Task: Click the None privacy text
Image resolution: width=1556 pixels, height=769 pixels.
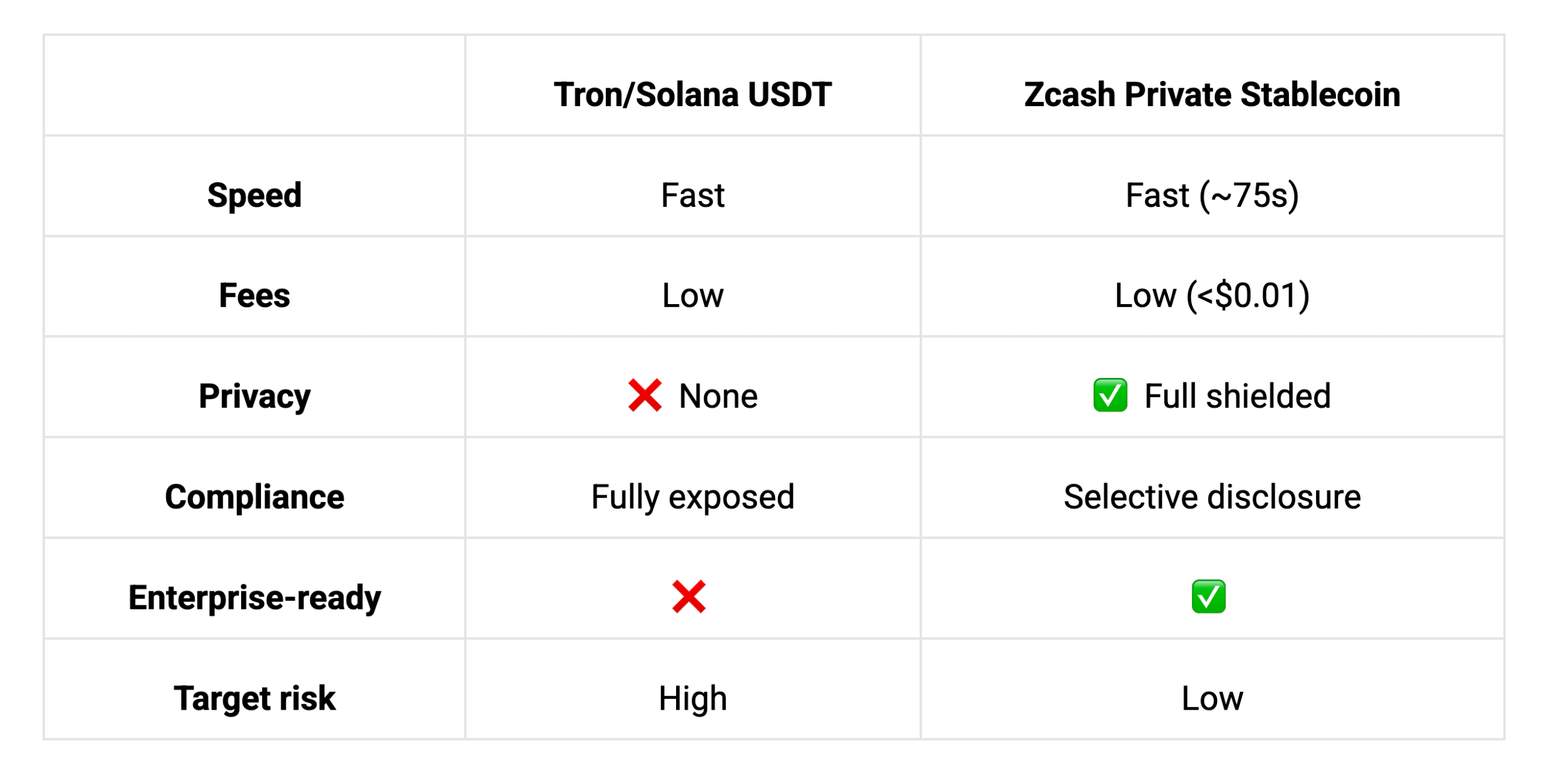Action: click(717, 396)
